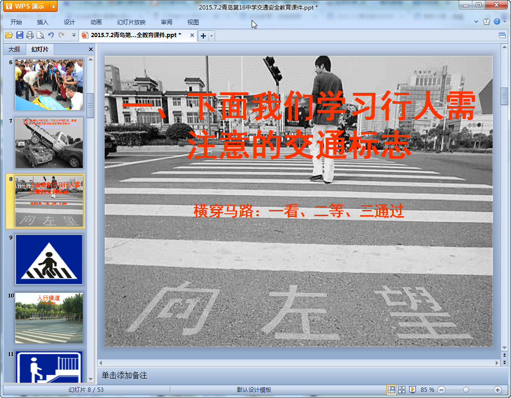Click the Open folder icon

point(9,35)
